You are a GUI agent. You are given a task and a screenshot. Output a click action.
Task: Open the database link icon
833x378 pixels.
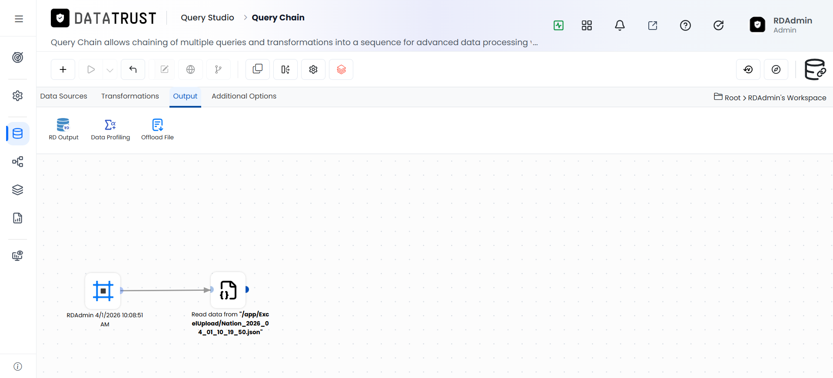click(815, 69)
